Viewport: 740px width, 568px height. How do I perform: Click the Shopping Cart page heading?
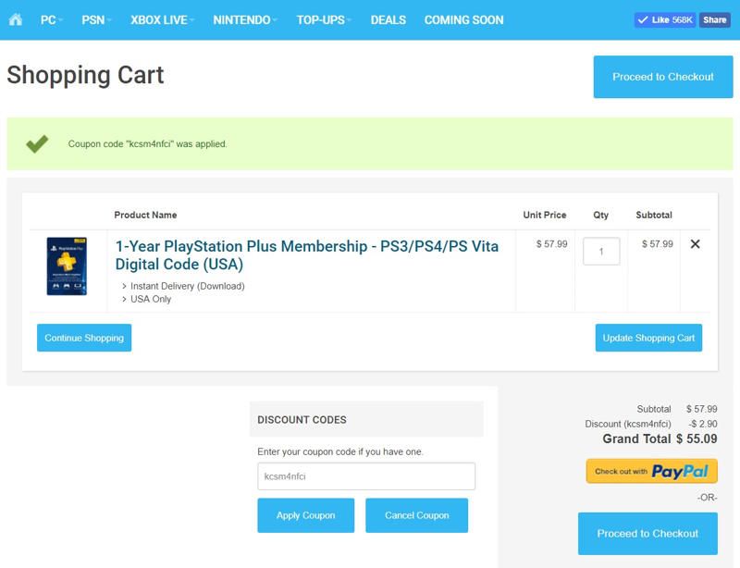pos(85,75)
